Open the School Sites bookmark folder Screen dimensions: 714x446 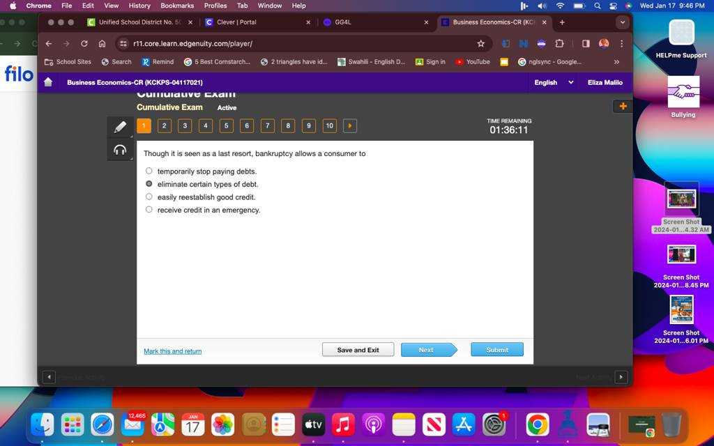point(68,62)
